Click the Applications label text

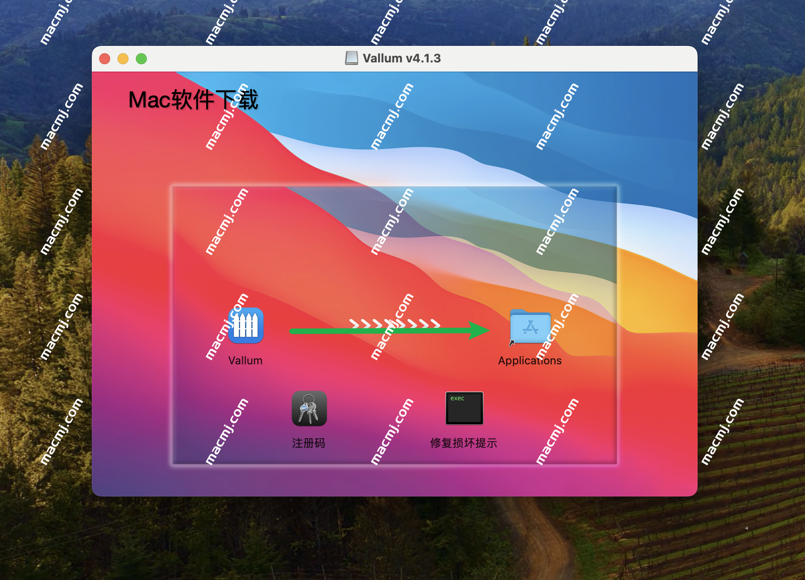click(530, 361)
